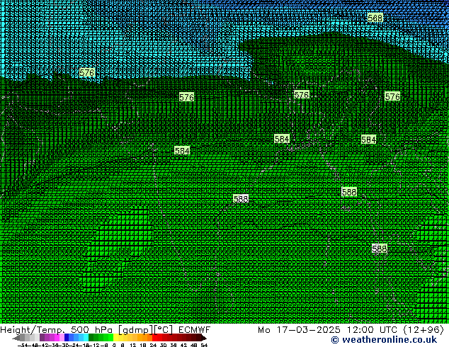Viewport: 449px width, 347px height.
Task: Click the '12:00 UTC' time text
Action: [372, 330]
